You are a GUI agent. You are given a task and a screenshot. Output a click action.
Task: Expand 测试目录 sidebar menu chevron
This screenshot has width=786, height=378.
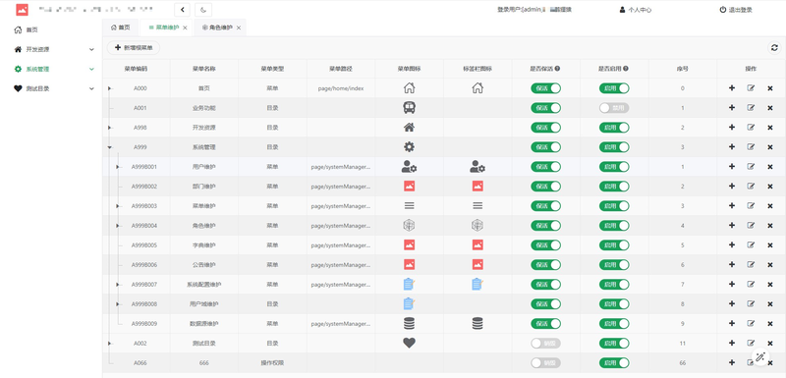click(x=91, y=88)
